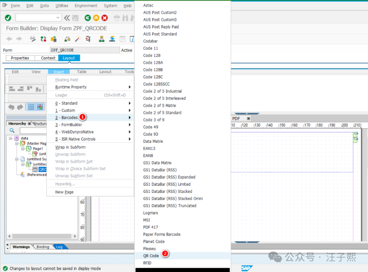Collapse the Master Pages tree node
Image resolution: width=368 pixels, height=272 pixels.
(17, 143)
